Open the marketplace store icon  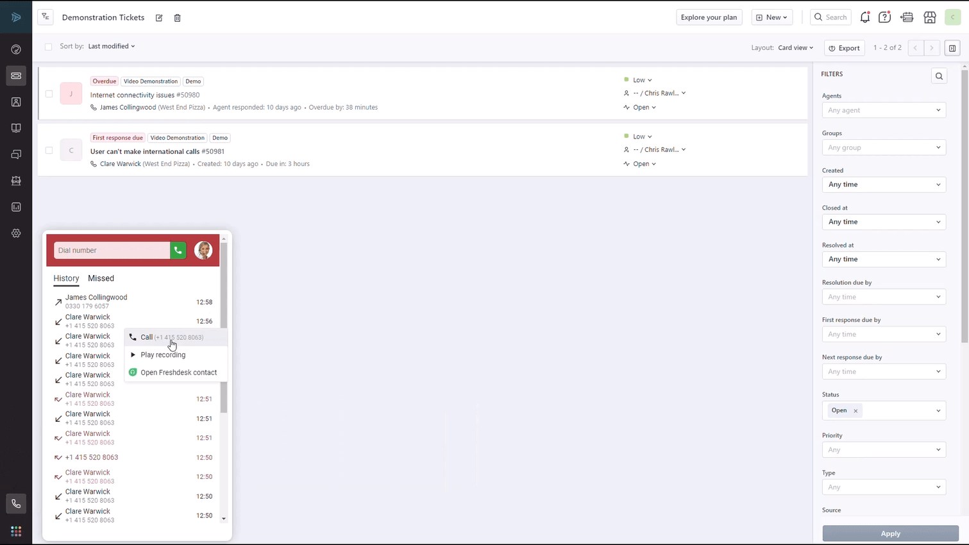[929, 17]
